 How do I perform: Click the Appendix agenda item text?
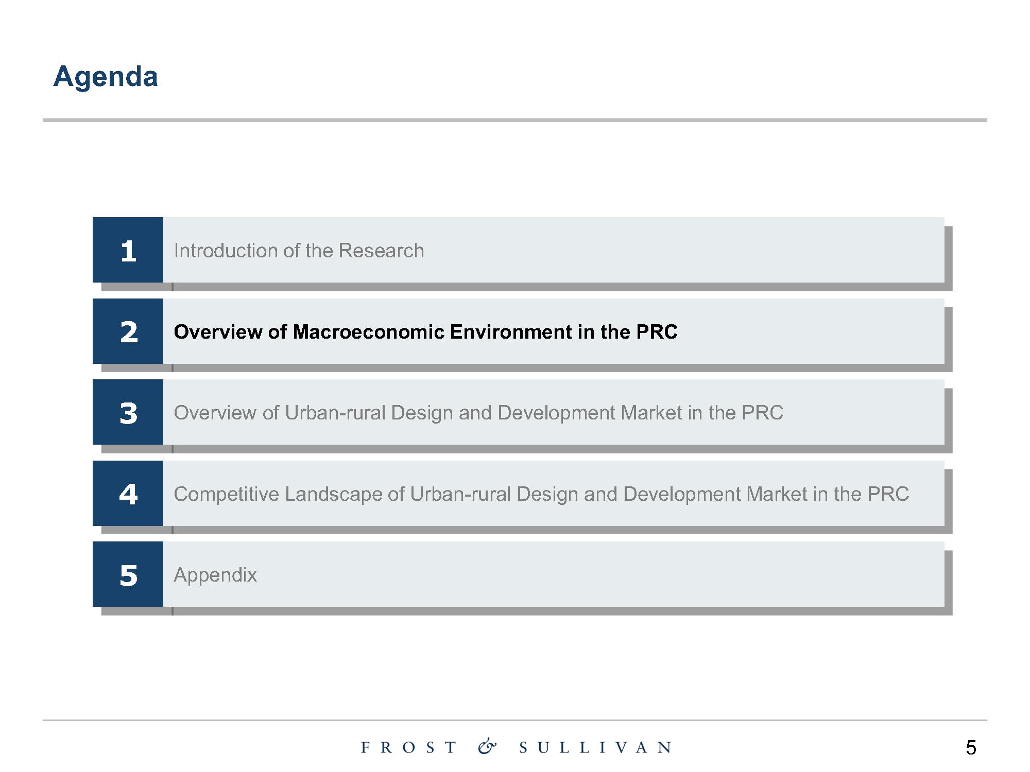(215, 575)
